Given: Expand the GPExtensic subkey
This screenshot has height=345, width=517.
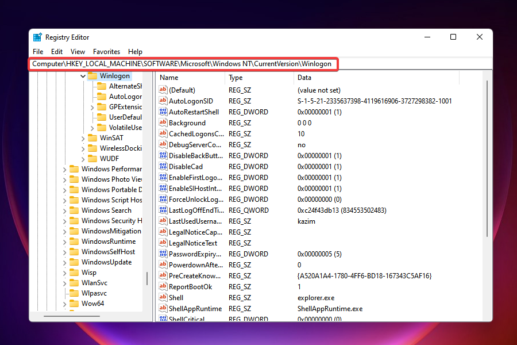Looking at the screenshot, I should (92, 108).
